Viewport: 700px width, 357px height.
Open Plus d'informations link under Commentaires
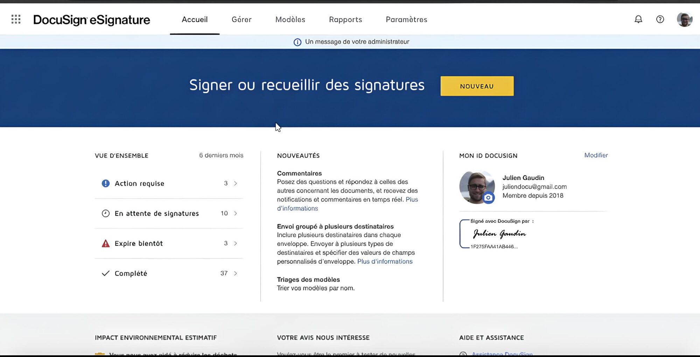[x=297, y=208]
